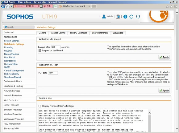Switch to the General tab

[x=43, y=33]
